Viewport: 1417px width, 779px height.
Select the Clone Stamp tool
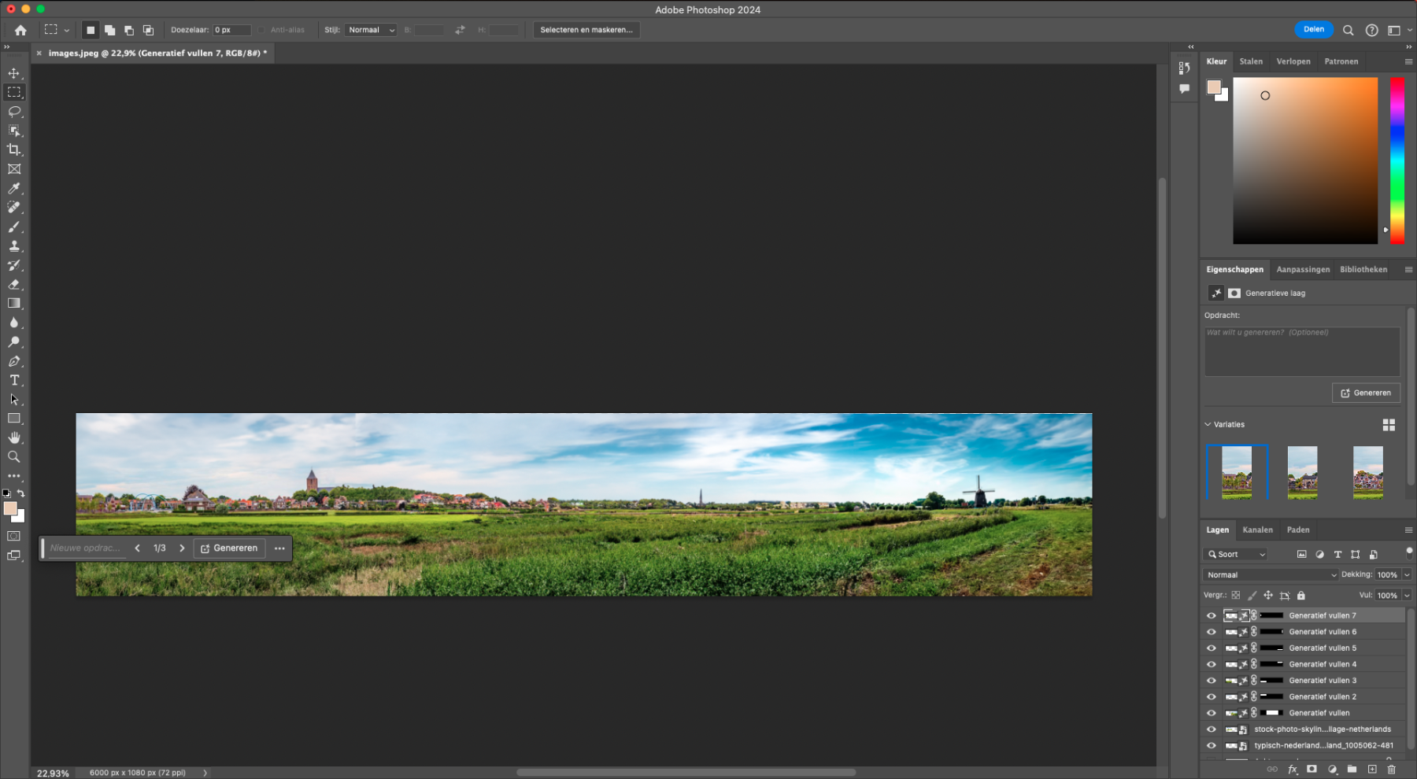pos(14,246)
